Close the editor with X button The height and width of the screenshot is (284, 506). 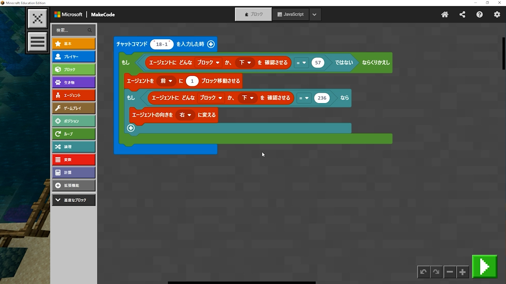click(38, 19)
